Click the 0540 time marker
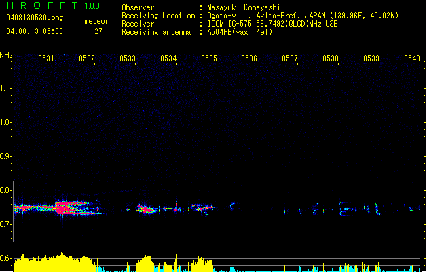427x272 pixels. coord(412,58)
